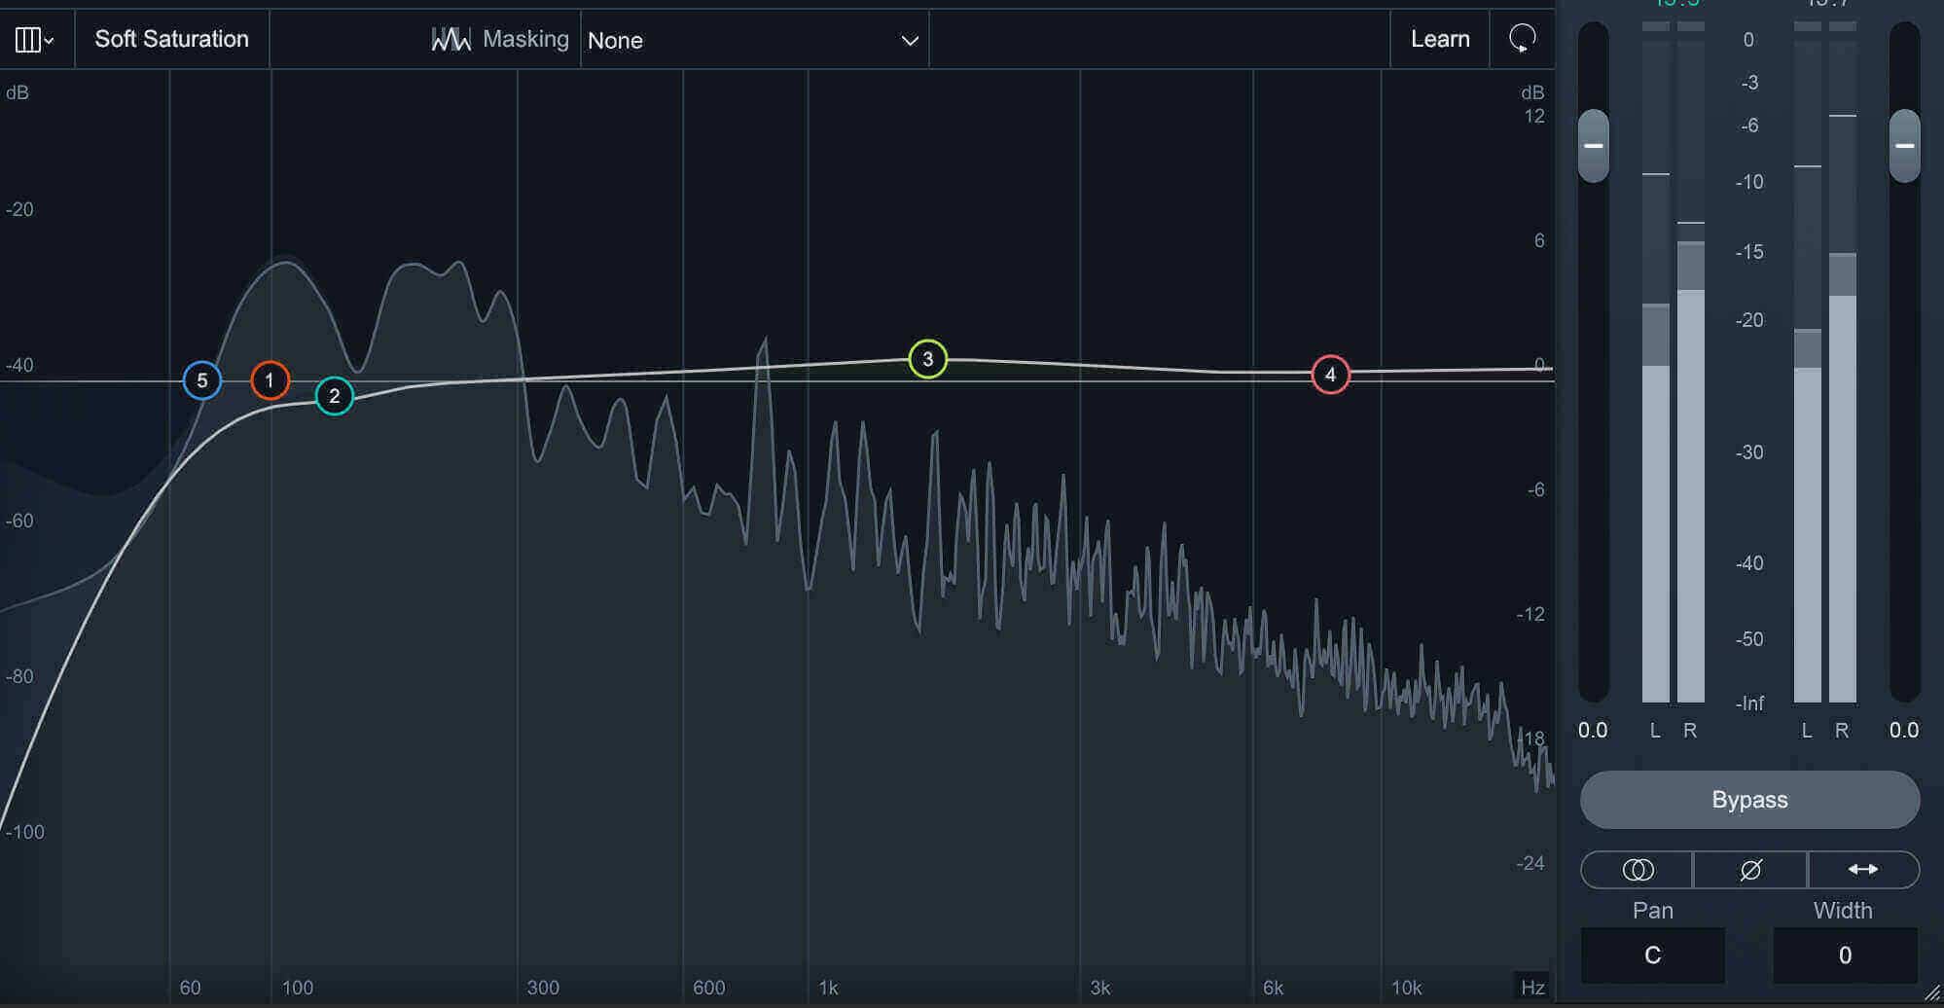Click the Width label text
Viewport: 1944px width, 1008px height.
1843,911
